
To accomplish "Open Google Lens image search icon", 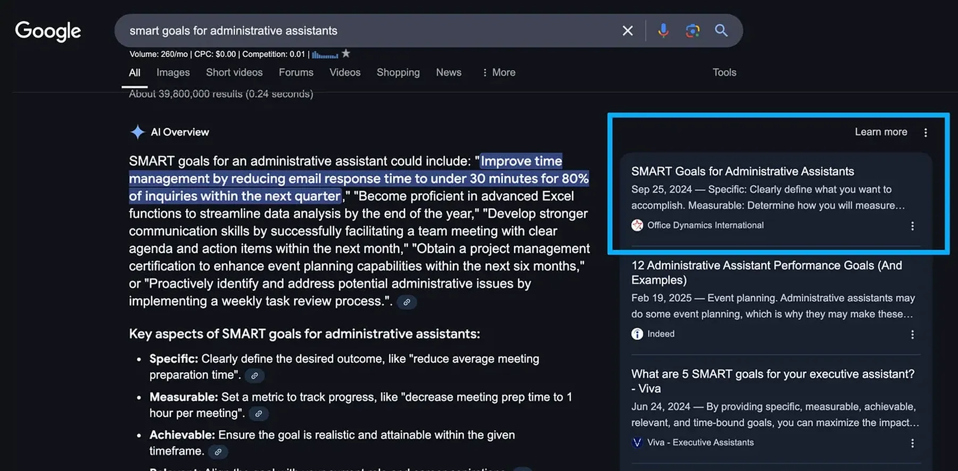I will tap(692, 31).
